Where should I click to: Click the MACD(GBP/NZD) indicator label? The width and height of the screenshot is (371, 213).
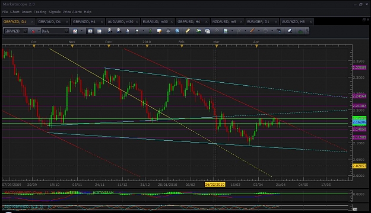pos(33,192)
